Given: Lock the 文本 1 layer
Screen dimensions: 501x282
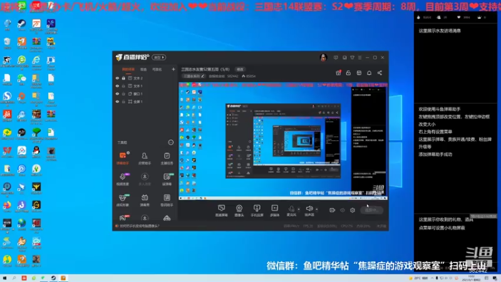Looking at the screenshot, I should [123, 86].
